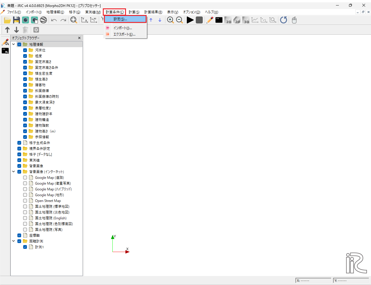Click the blue circular reload arrow icon
Screen dimensions: 371x285
click(284, 20)
